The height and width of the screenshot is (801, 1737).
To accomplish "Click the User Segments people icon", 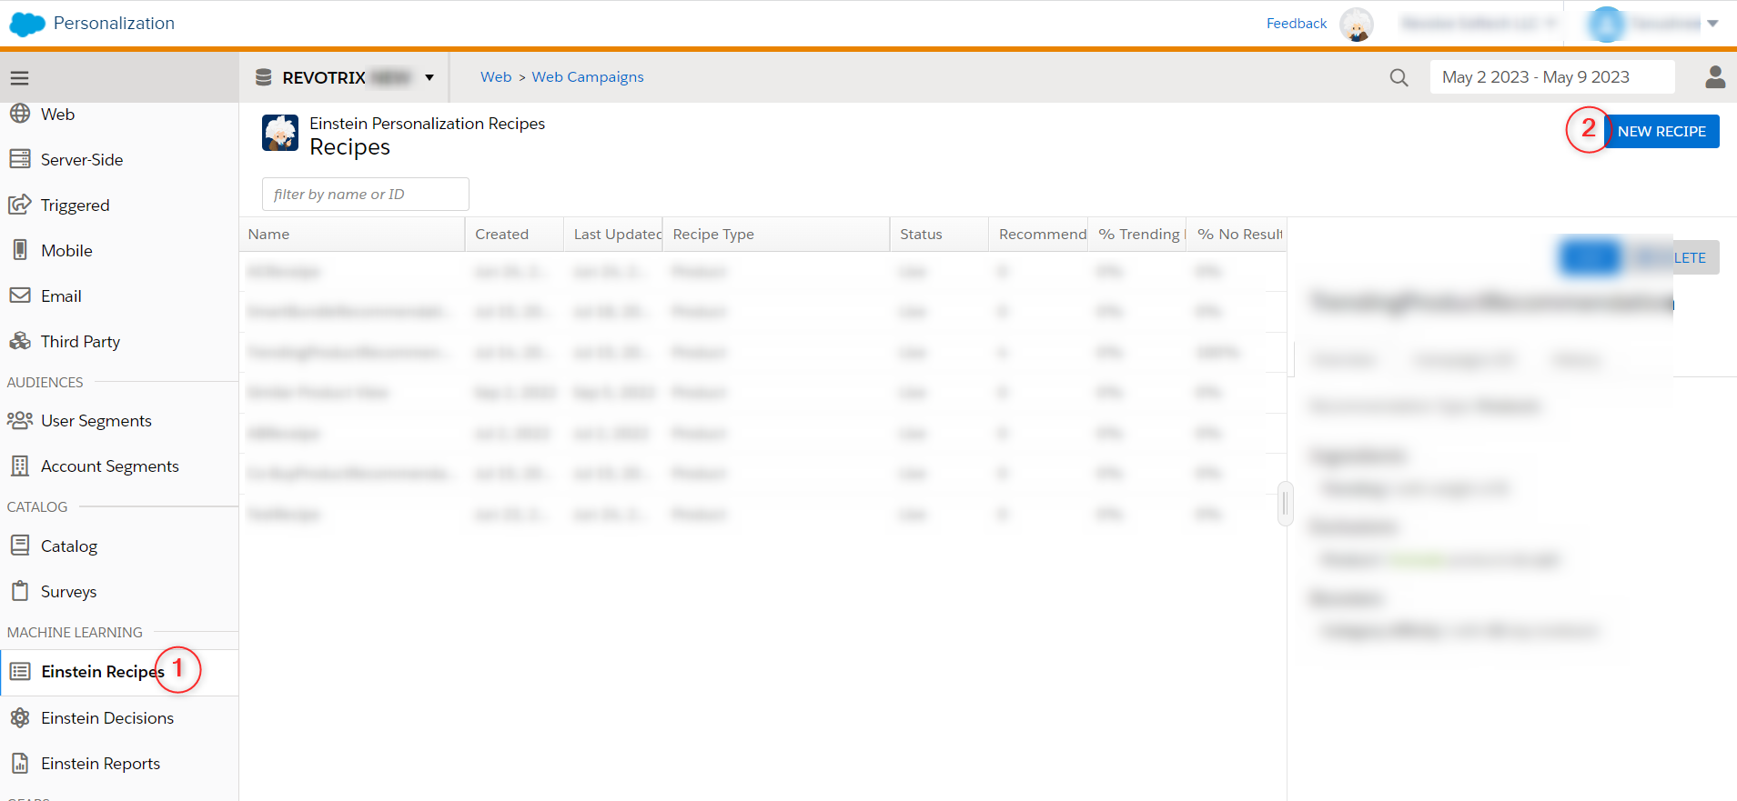I will click(20, 420).
